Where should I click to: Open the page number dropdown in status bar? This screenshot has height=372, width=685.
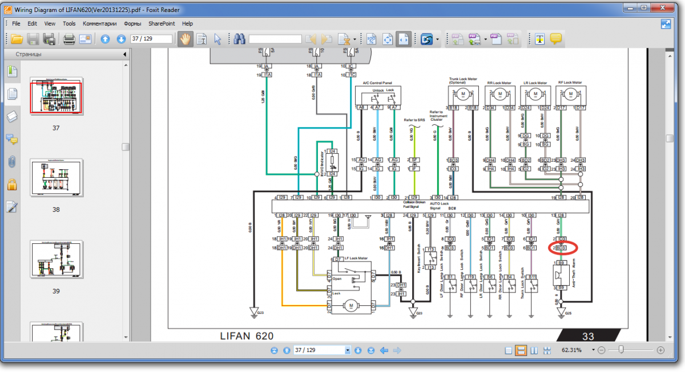coord(348,350)
